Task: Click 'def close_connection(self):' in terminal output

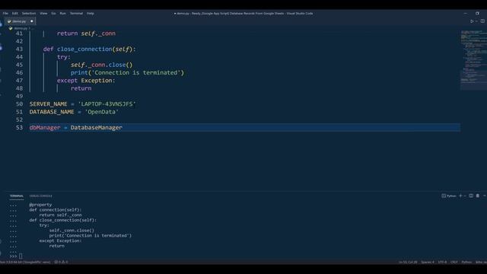Action: pos(62,220)
